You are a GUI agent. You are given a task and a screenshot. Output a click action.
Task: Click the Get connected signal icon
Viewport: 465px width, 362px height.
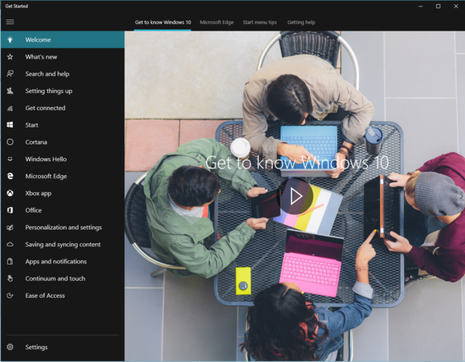click(x=10, y=108)
